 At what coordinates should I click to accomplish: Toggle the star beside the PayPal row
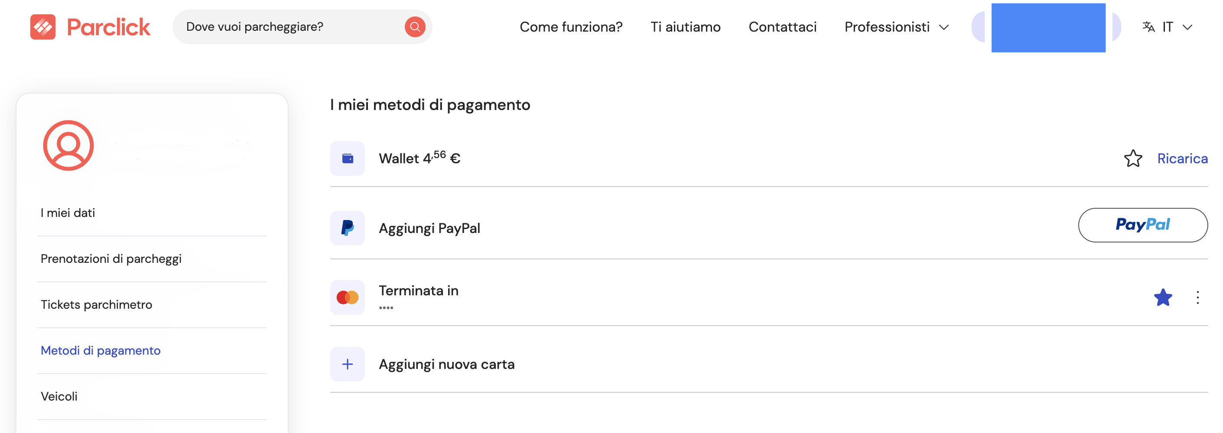pyautogui.click(x=1133, y=228)
